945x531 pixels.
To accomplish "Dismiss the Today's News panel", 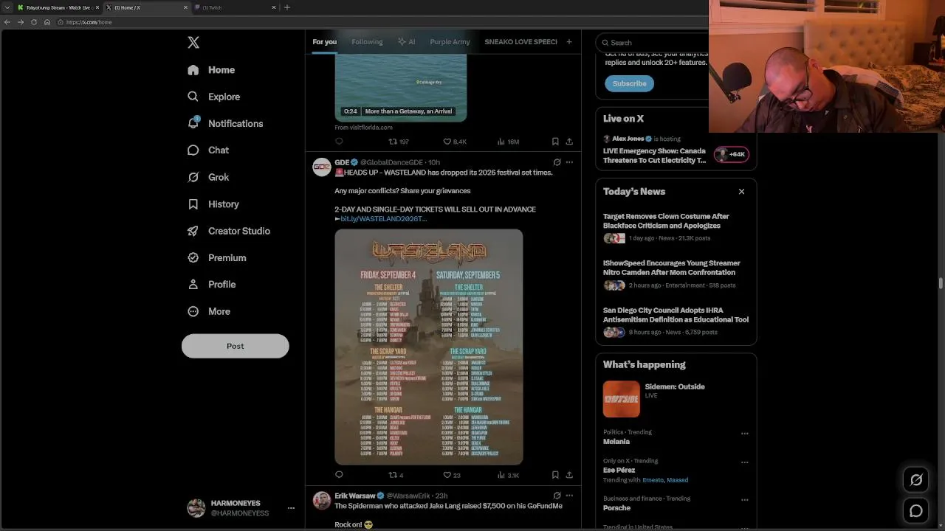I will [x=741, y=192].
